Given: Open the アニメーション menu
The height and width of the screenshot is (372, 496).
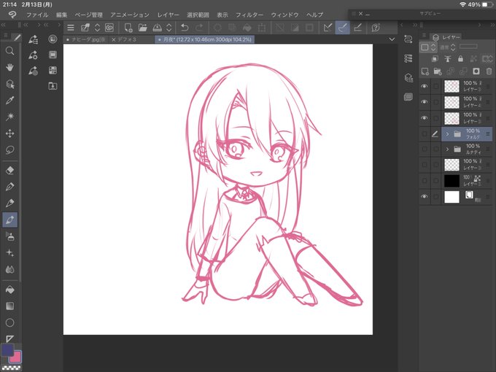Looking at the screenshot, I should pyautogui.click(x=130, y=15).
